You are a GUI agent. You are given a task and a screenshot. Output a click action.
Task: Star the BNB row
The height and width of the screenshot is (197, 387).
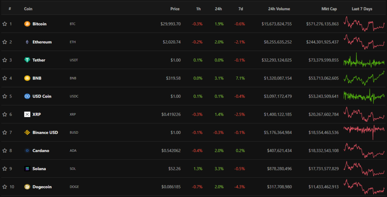click(5, 78)
